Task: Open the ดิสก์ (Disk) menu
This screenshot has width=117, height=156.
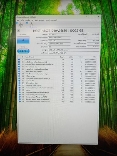Action: 36,20
